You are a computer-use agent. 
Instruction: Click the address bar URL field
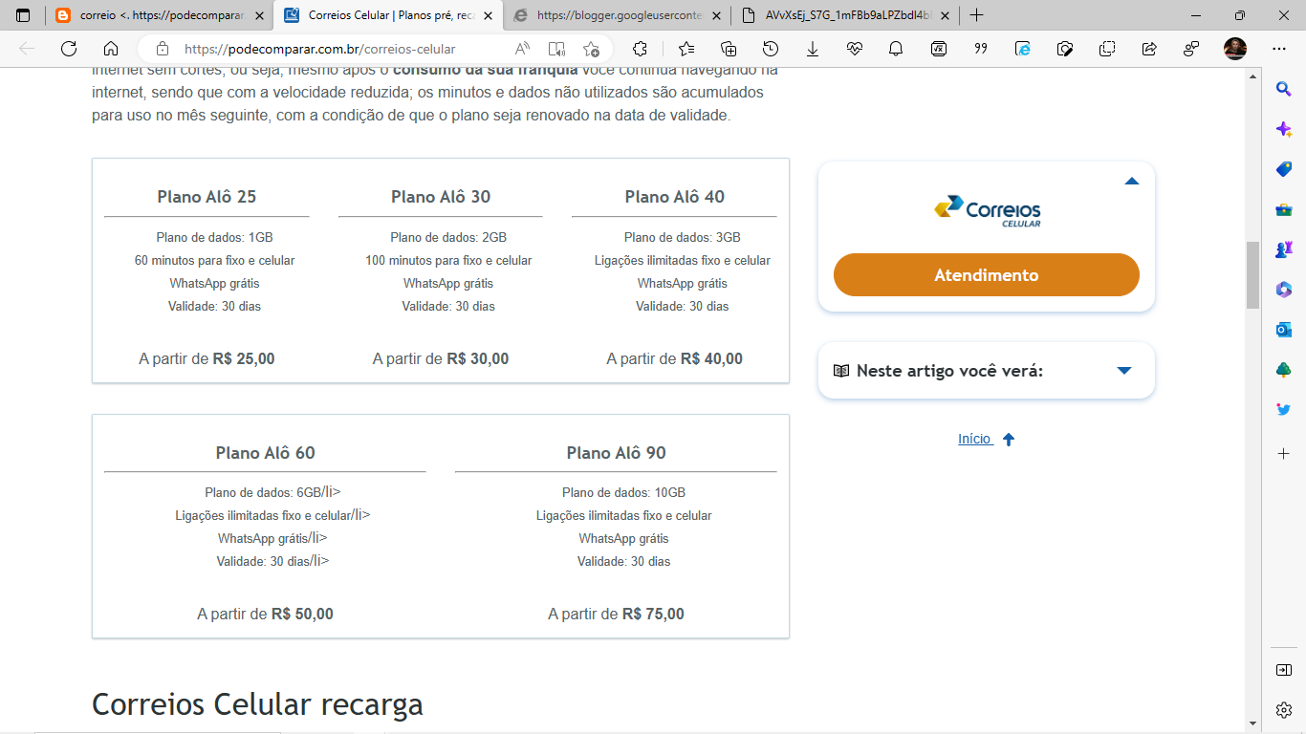coord(320,49)
